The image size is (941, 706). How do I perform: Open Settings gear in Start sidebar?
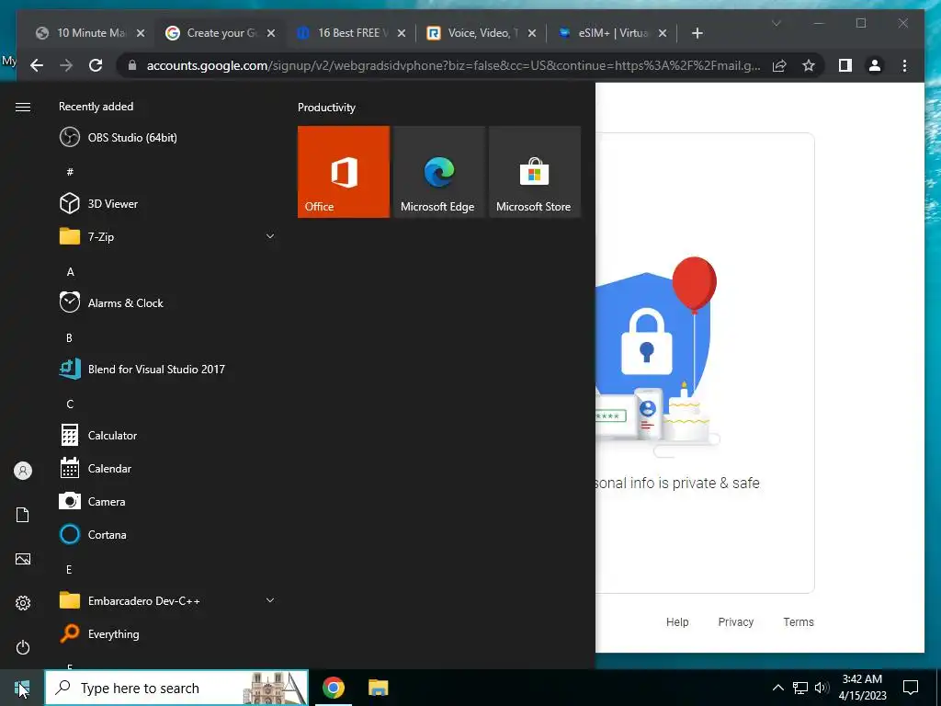pos(23,603)
